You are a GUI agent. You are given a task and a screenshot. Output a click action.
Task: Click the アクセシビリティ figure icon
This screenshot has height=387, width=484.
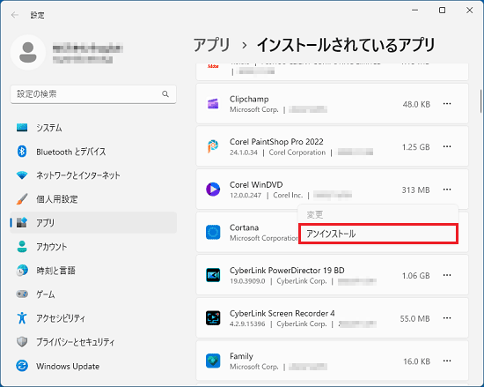[22, 317]
